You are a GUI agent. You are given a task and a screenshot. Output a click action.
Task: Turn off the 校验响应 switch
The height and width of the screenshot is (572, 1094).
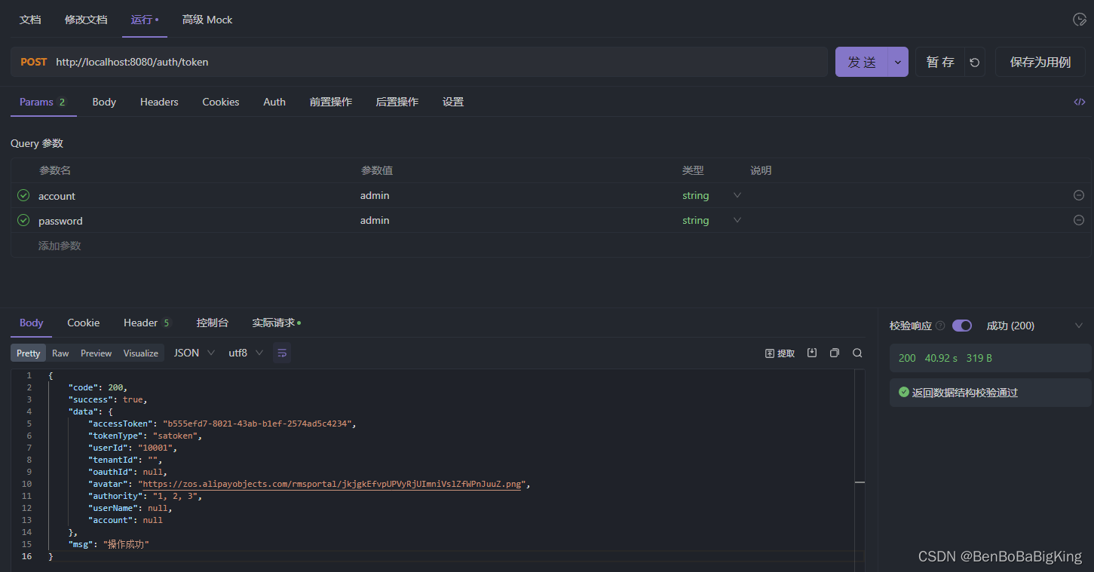click(961, 325)
